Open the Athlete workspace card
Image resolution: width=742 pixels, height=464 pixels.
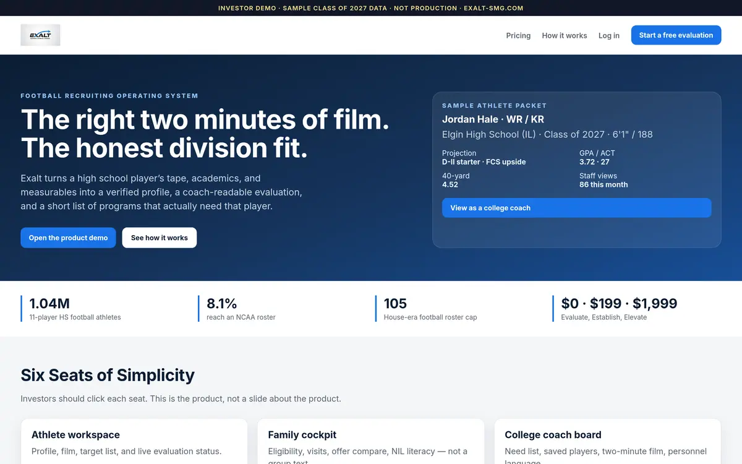click(134, 442)
